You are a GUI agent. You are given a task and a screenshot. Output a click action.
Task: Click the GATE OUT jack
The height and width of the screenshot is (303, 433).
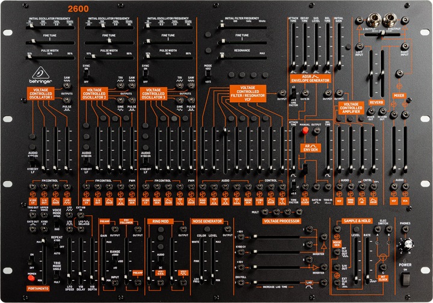tap(32, 229)
